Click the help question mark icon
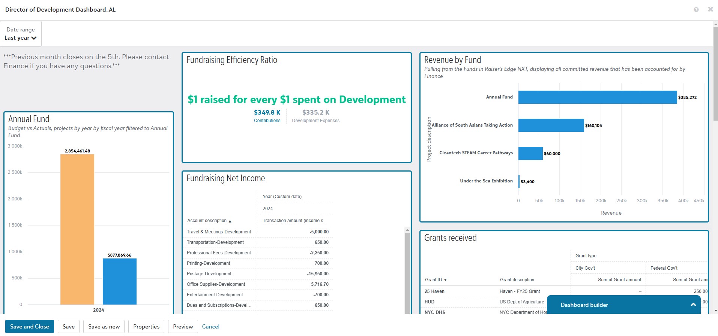This screenshot has height=336, width=718. click(x=696, y=10)
